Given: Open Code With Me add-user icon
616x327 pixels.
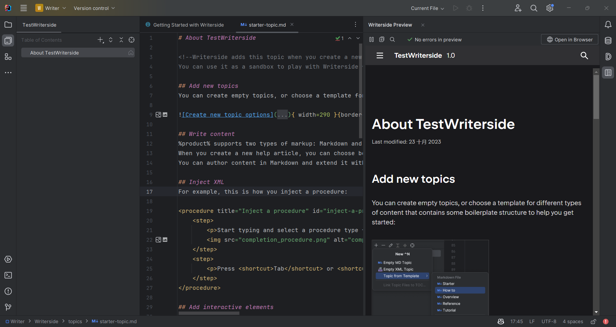Looking at the screenshot, I should coord(518,8).
